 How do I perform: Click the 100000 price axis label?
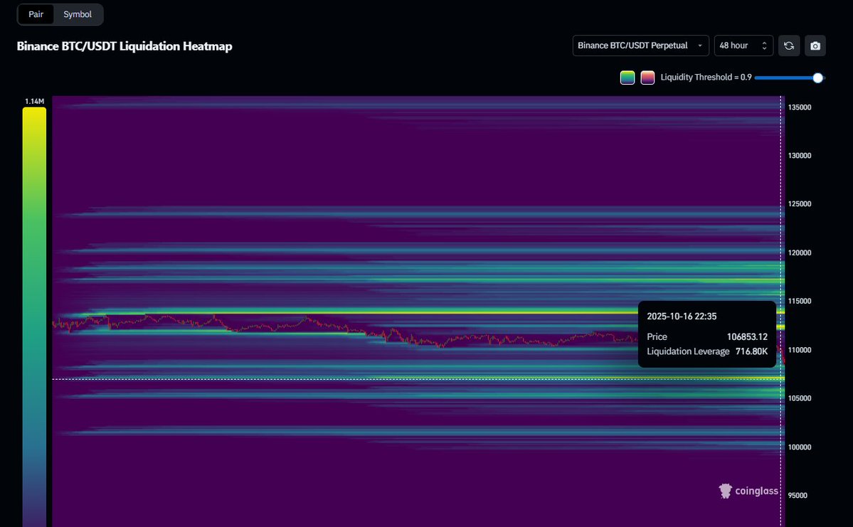[x=799, y=447]
